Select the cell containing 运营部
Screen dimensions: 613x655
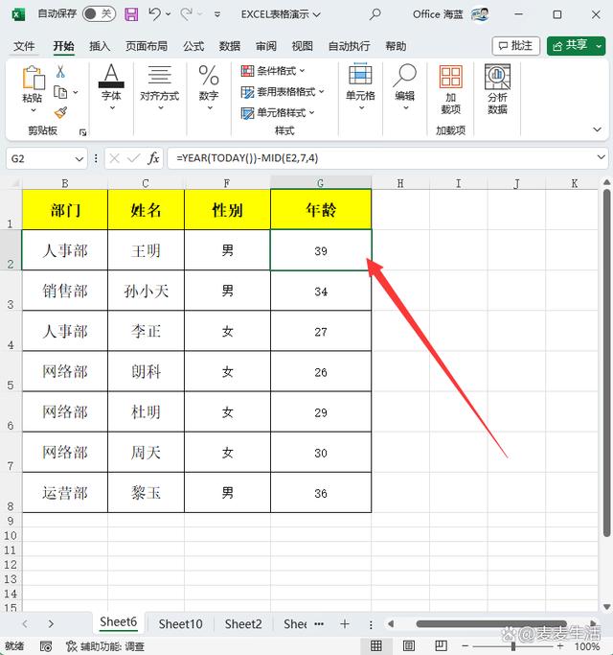[x=65, y=493]
